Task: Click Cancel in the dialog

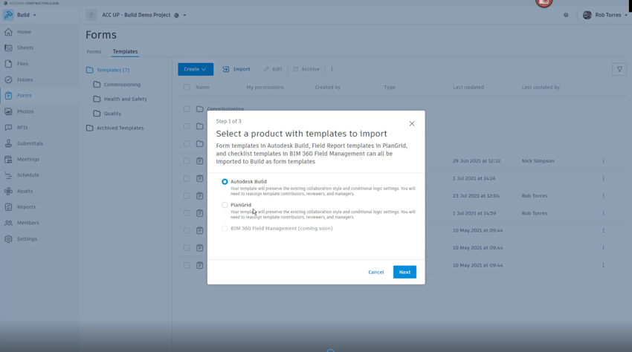Action: pos(376,273)
